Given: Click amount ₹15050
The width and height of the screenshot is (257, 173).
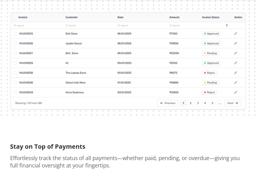Looking at the screenshot, I should [x=174, y=92].
